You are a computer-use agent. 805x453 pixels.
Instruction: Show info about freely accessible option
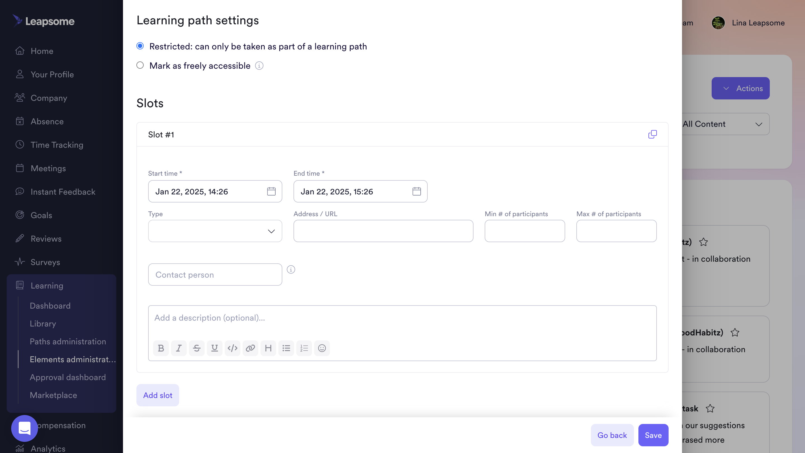pos(259,66)
